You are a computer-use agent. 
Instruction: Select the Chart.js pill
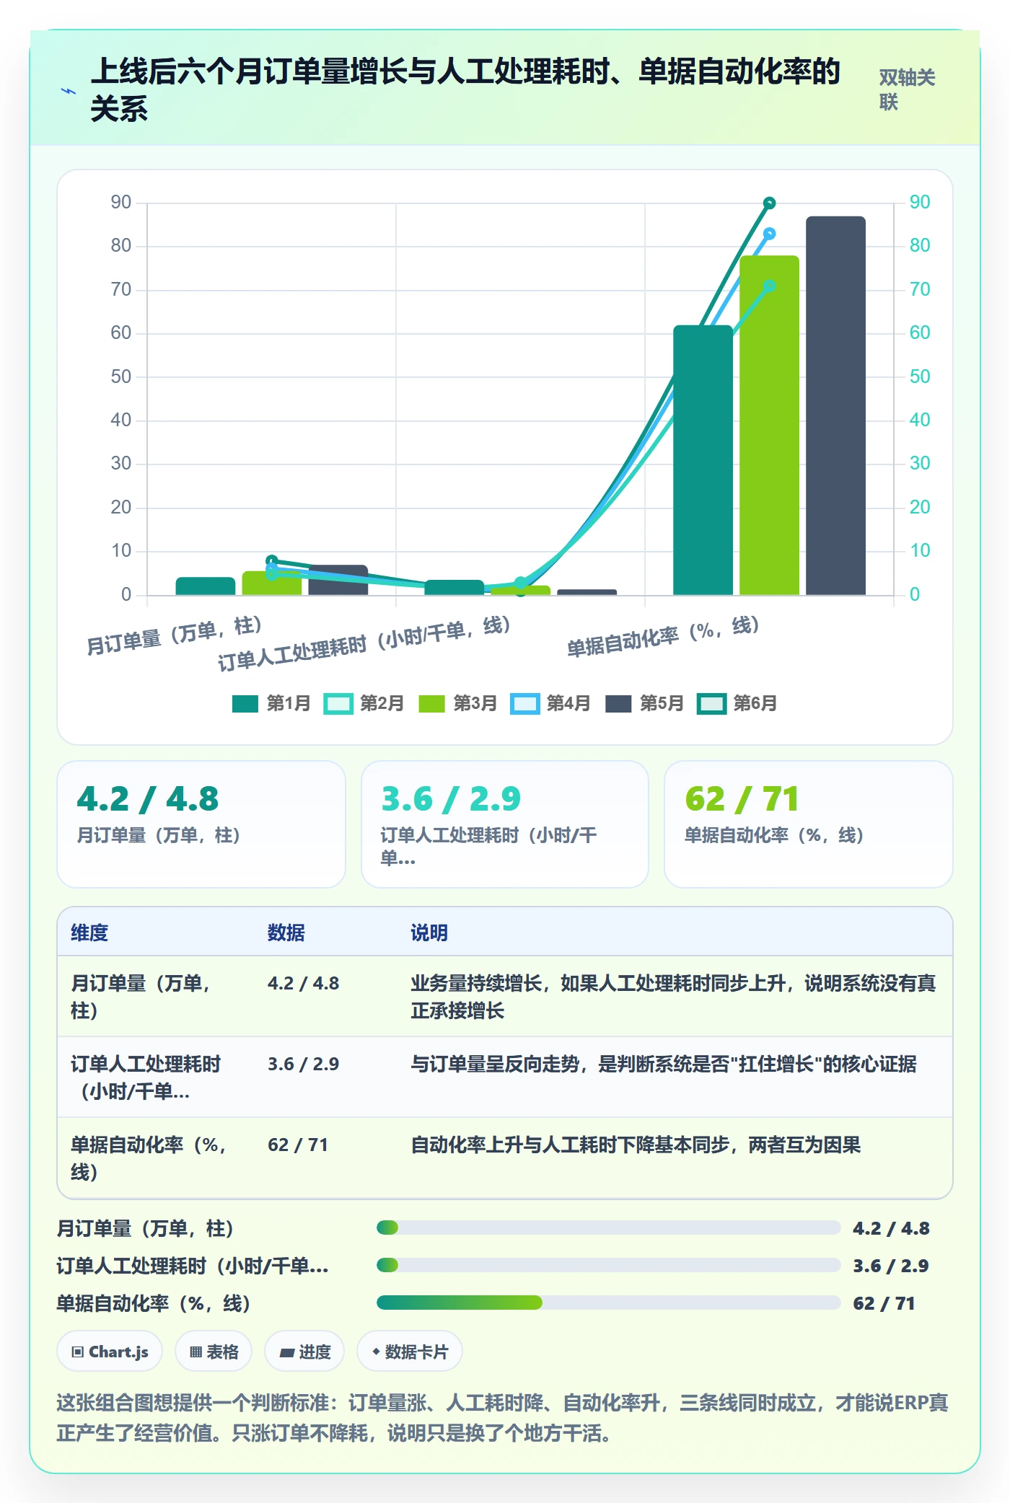(x=110, y=1352)
